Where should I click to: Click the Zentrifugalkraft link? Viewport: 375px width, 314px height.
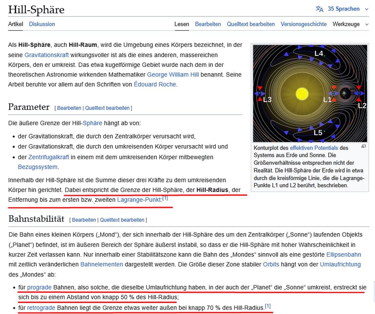(x=48, y=157)
